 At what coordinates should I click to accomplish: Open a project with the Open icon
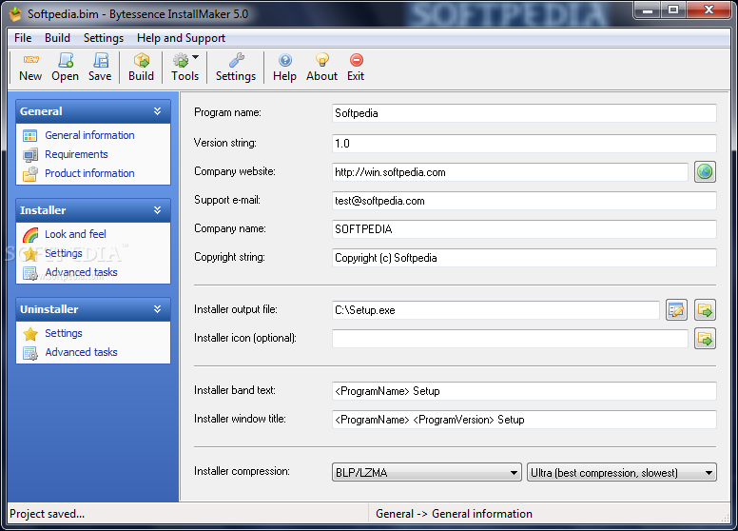click(x=66, y=60)
